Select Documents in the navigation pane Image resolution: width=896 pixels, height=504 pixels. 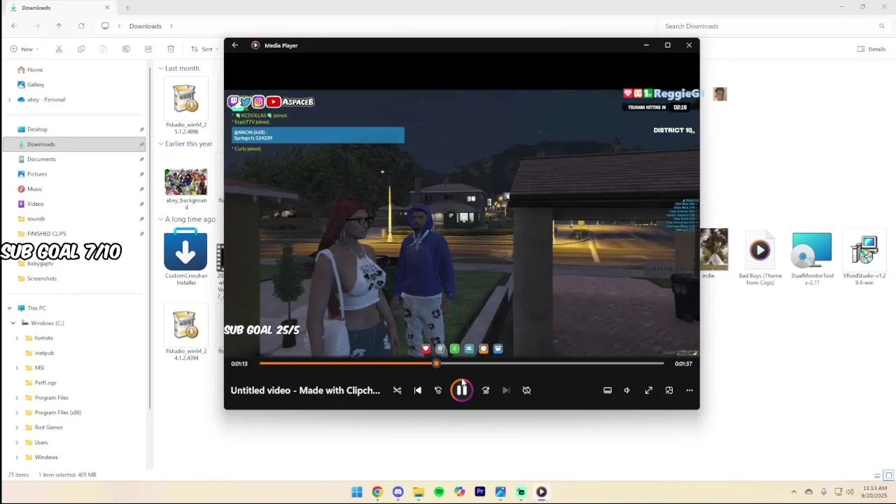tap(41, 159)
